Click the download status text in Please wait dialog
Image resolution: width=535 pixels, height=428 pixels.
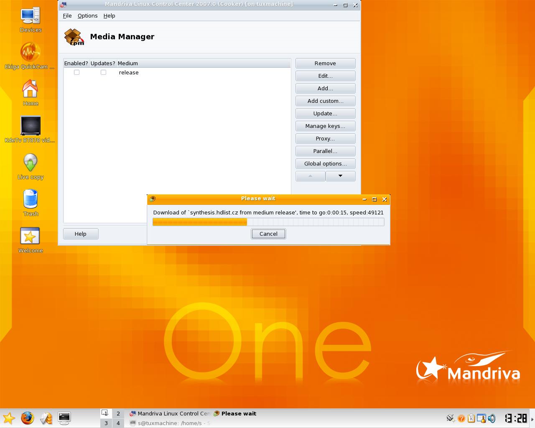pos(268,212)
